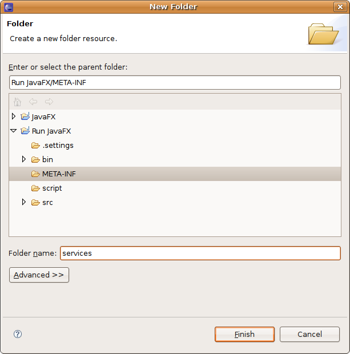The image size is (350, 354).
Task: Click the Run JavaFX project folder icon
Action: tap(25, 131)
